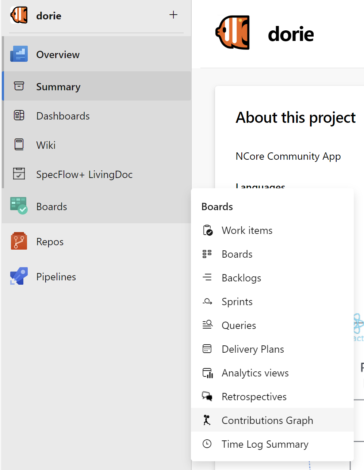
Task: Click the Analytics views chart icon
Action: click(x=208, y=373)
